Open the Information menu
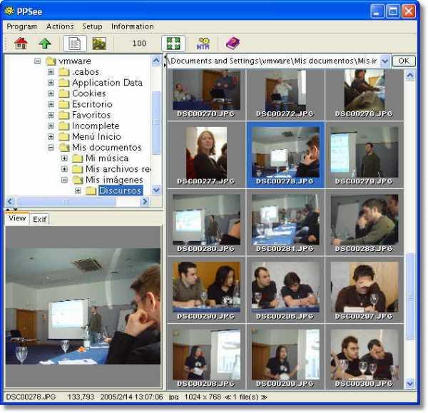The image size is (428, 413). (133, 26)
